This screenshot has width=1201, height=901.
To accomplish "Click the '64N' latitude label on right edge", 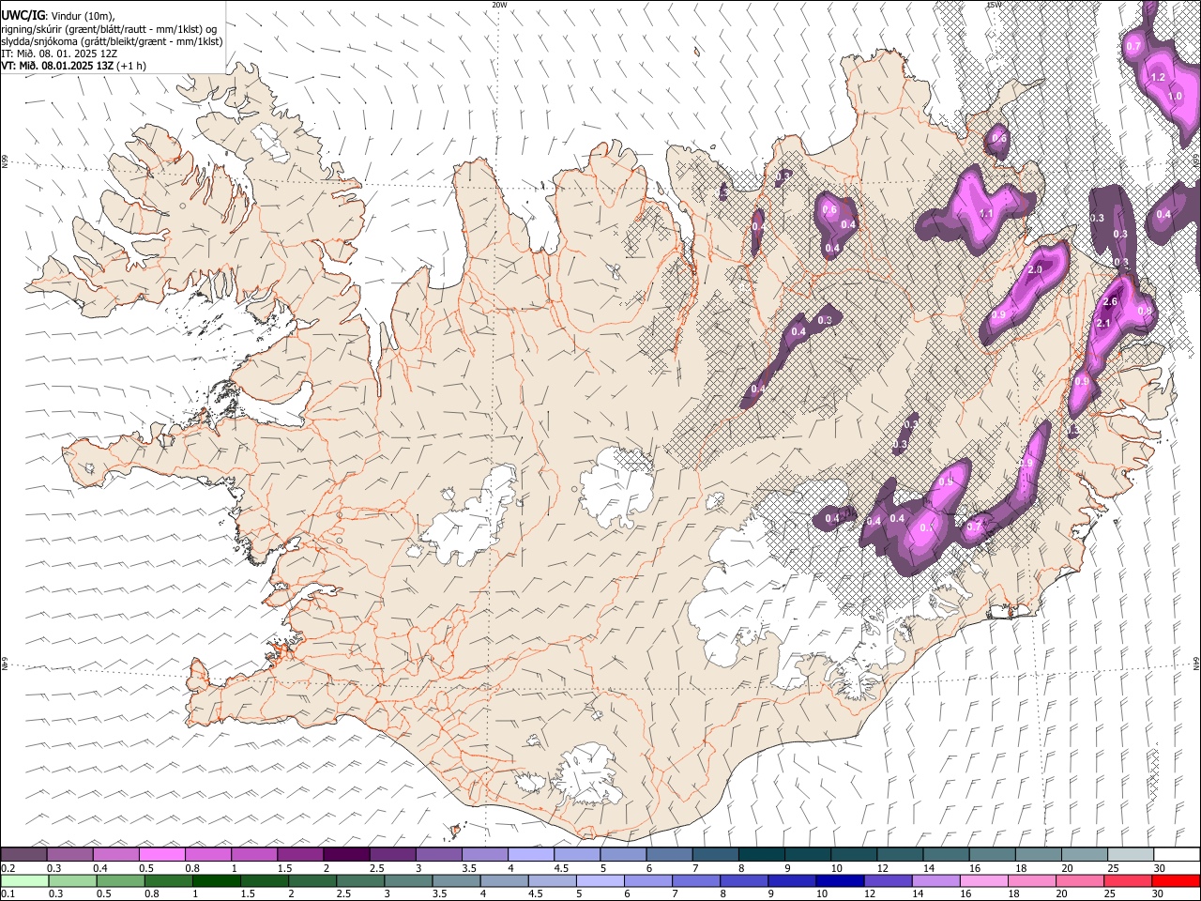I will (x=1196, y=664).
